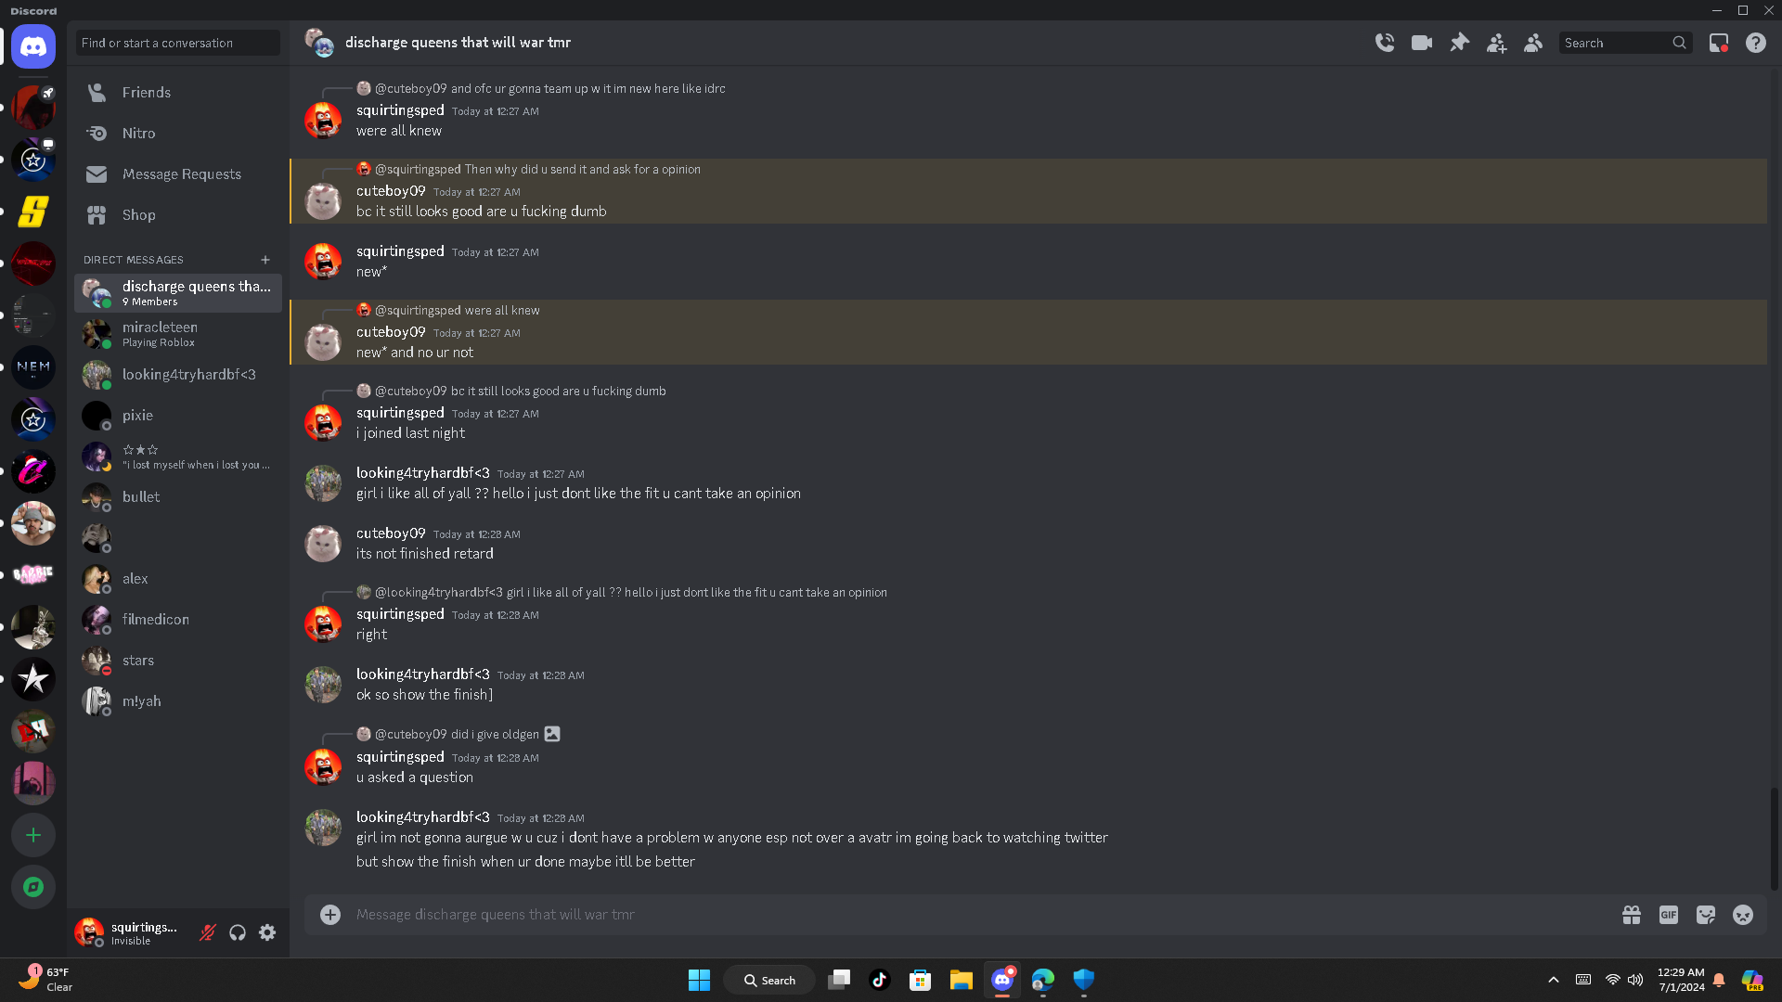Start a voice call in group

1385,43
